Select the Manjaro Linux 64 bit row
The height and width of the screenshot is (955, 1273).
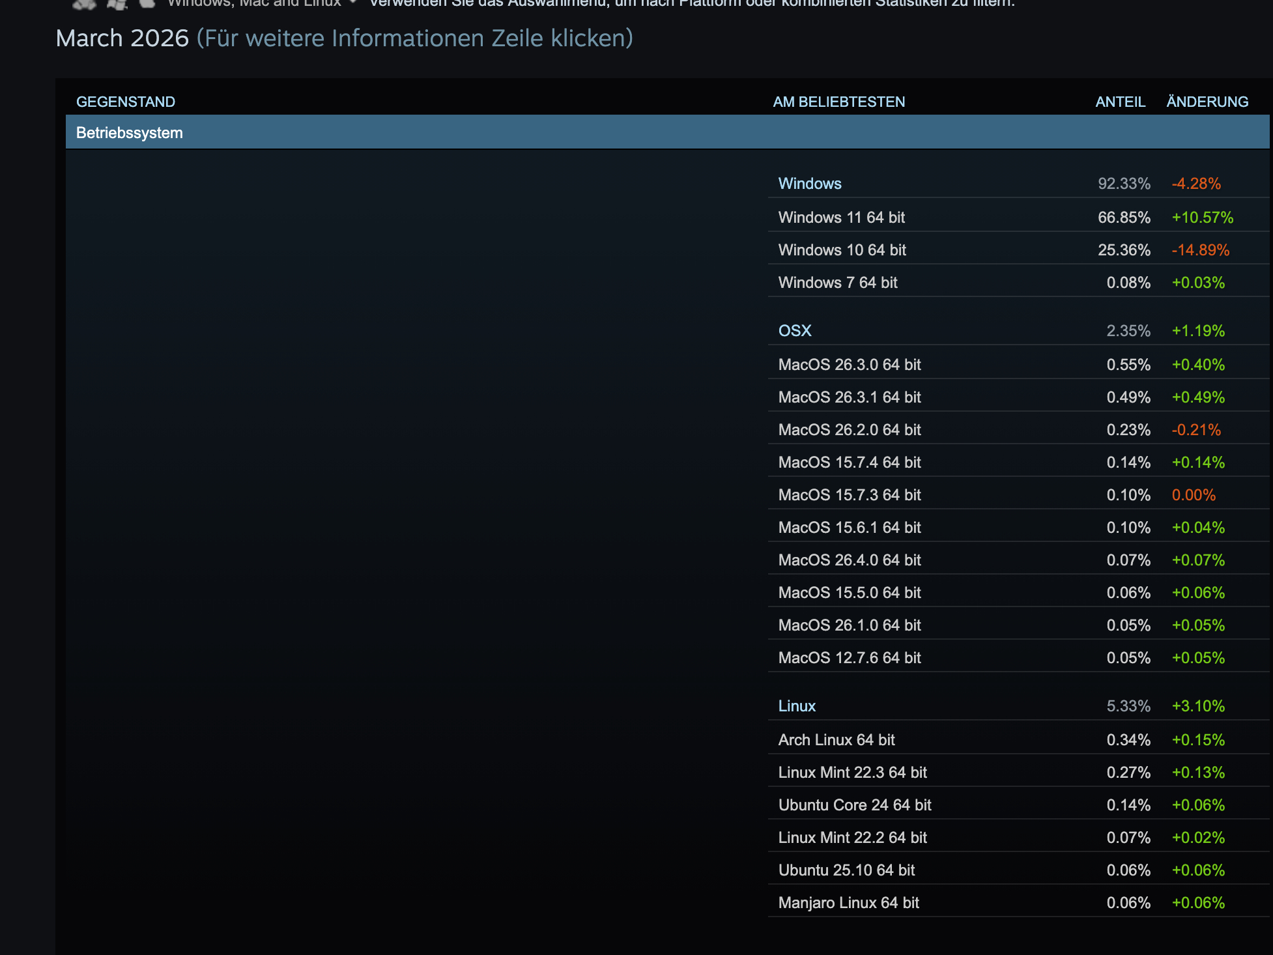[848, 903]
